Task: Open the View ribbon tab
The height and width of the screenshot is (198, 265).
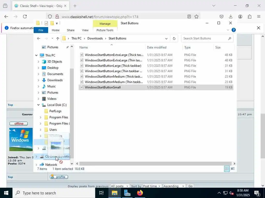Action: (85, 30)
